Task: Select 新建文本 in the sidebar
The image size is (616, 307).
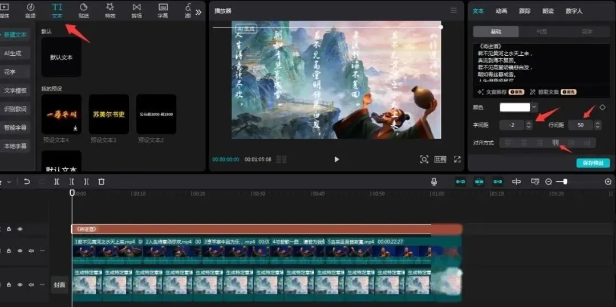Action: [x=14, y=35]
